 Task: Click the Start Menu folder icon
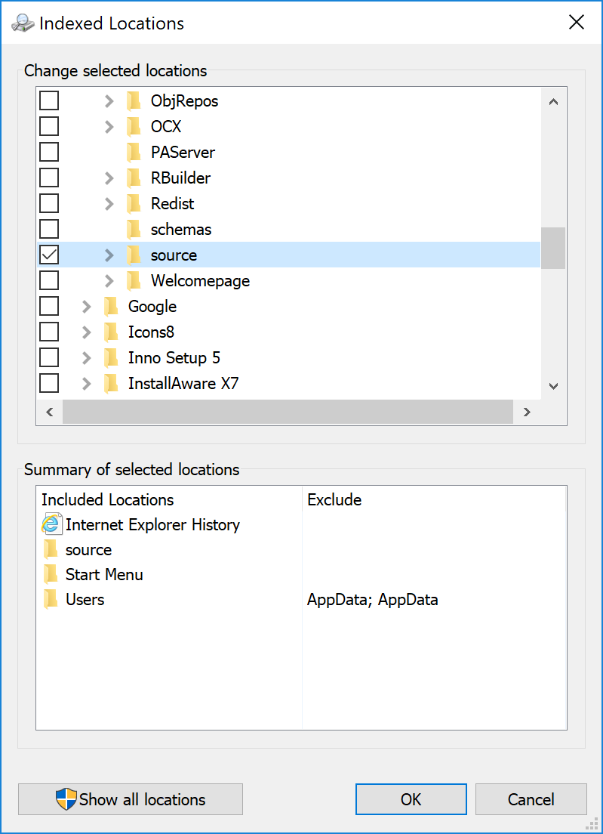(x=51, y=574)
